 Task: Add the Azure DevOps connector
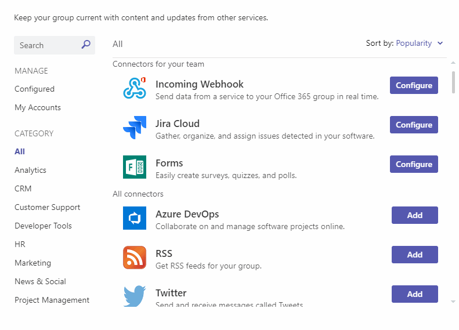415,215
